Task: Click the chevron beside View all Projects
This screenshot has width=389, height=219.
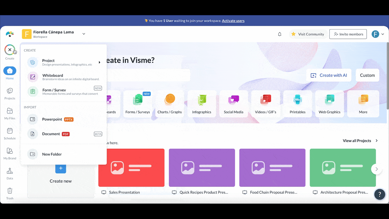Action: 377,141
